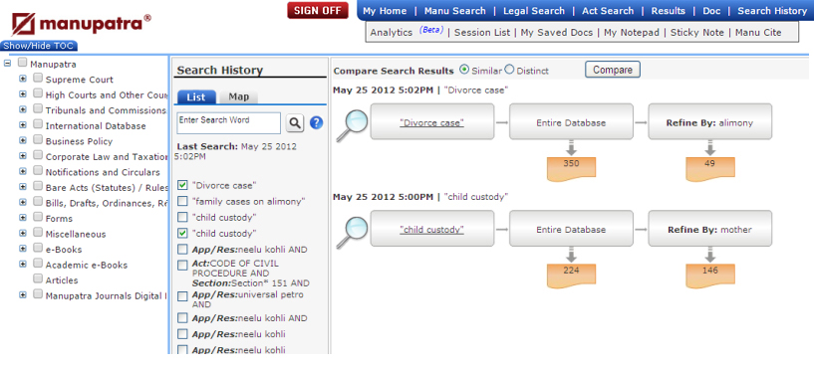The height and width of the screenshot is (368, 814).
Task: Collapse the Manupatra root tree node
Action: [7, 64]
